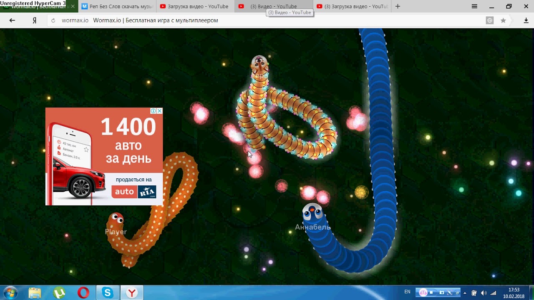Screen dimensions: 534x300
Task: Click the Player worm name label
Action: tap(116, 232)
